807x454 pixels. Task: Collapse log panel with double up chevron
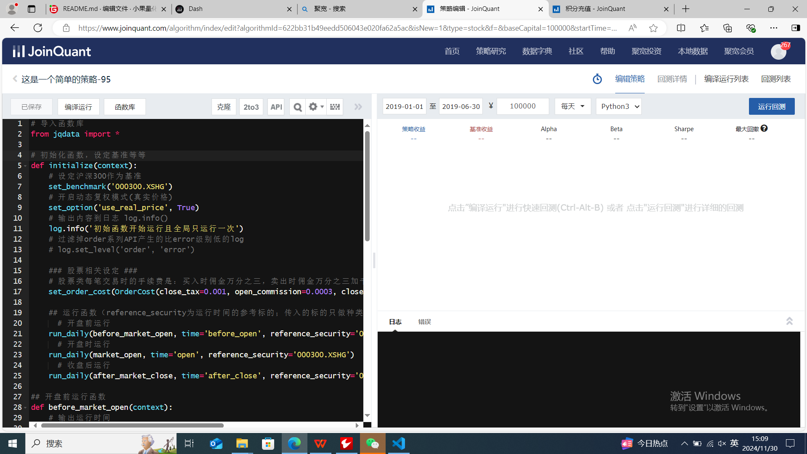[789, 321]
